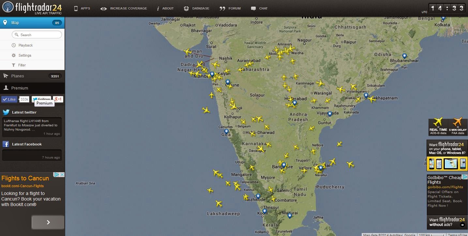The width and height of the screenshot is (468, 236).
Task: Click Flights to Cancun ad headline
Action: (x=25, y=178)
